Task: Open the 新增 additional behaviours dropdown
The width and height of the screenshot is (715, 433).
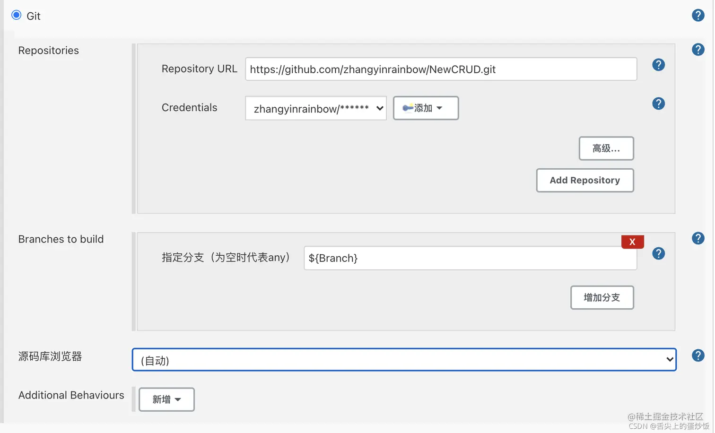Action: pos(166,399)
